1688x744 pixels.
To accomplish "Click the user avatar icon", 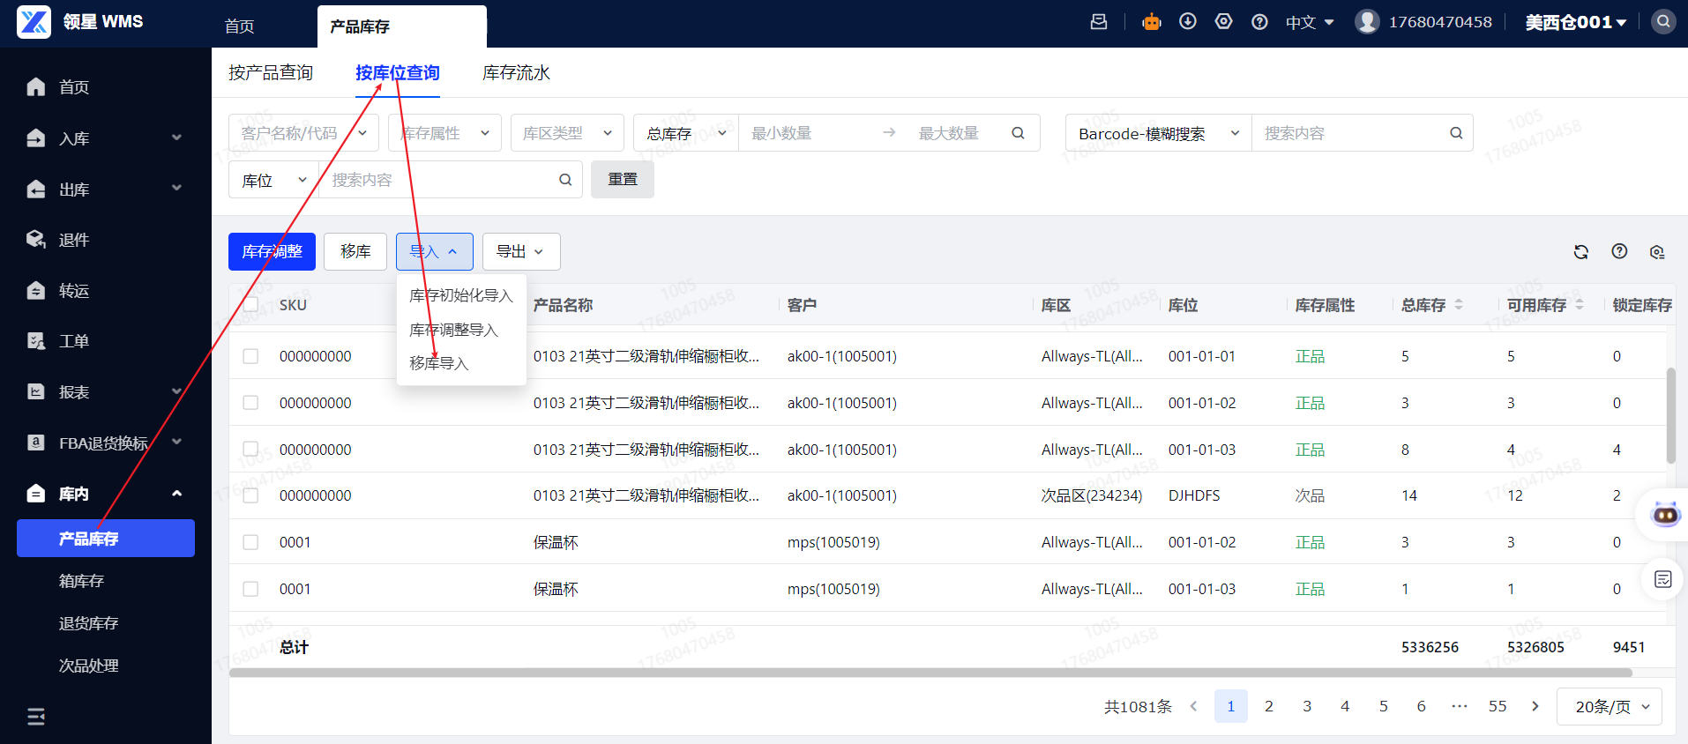I will coord(1367,21).
